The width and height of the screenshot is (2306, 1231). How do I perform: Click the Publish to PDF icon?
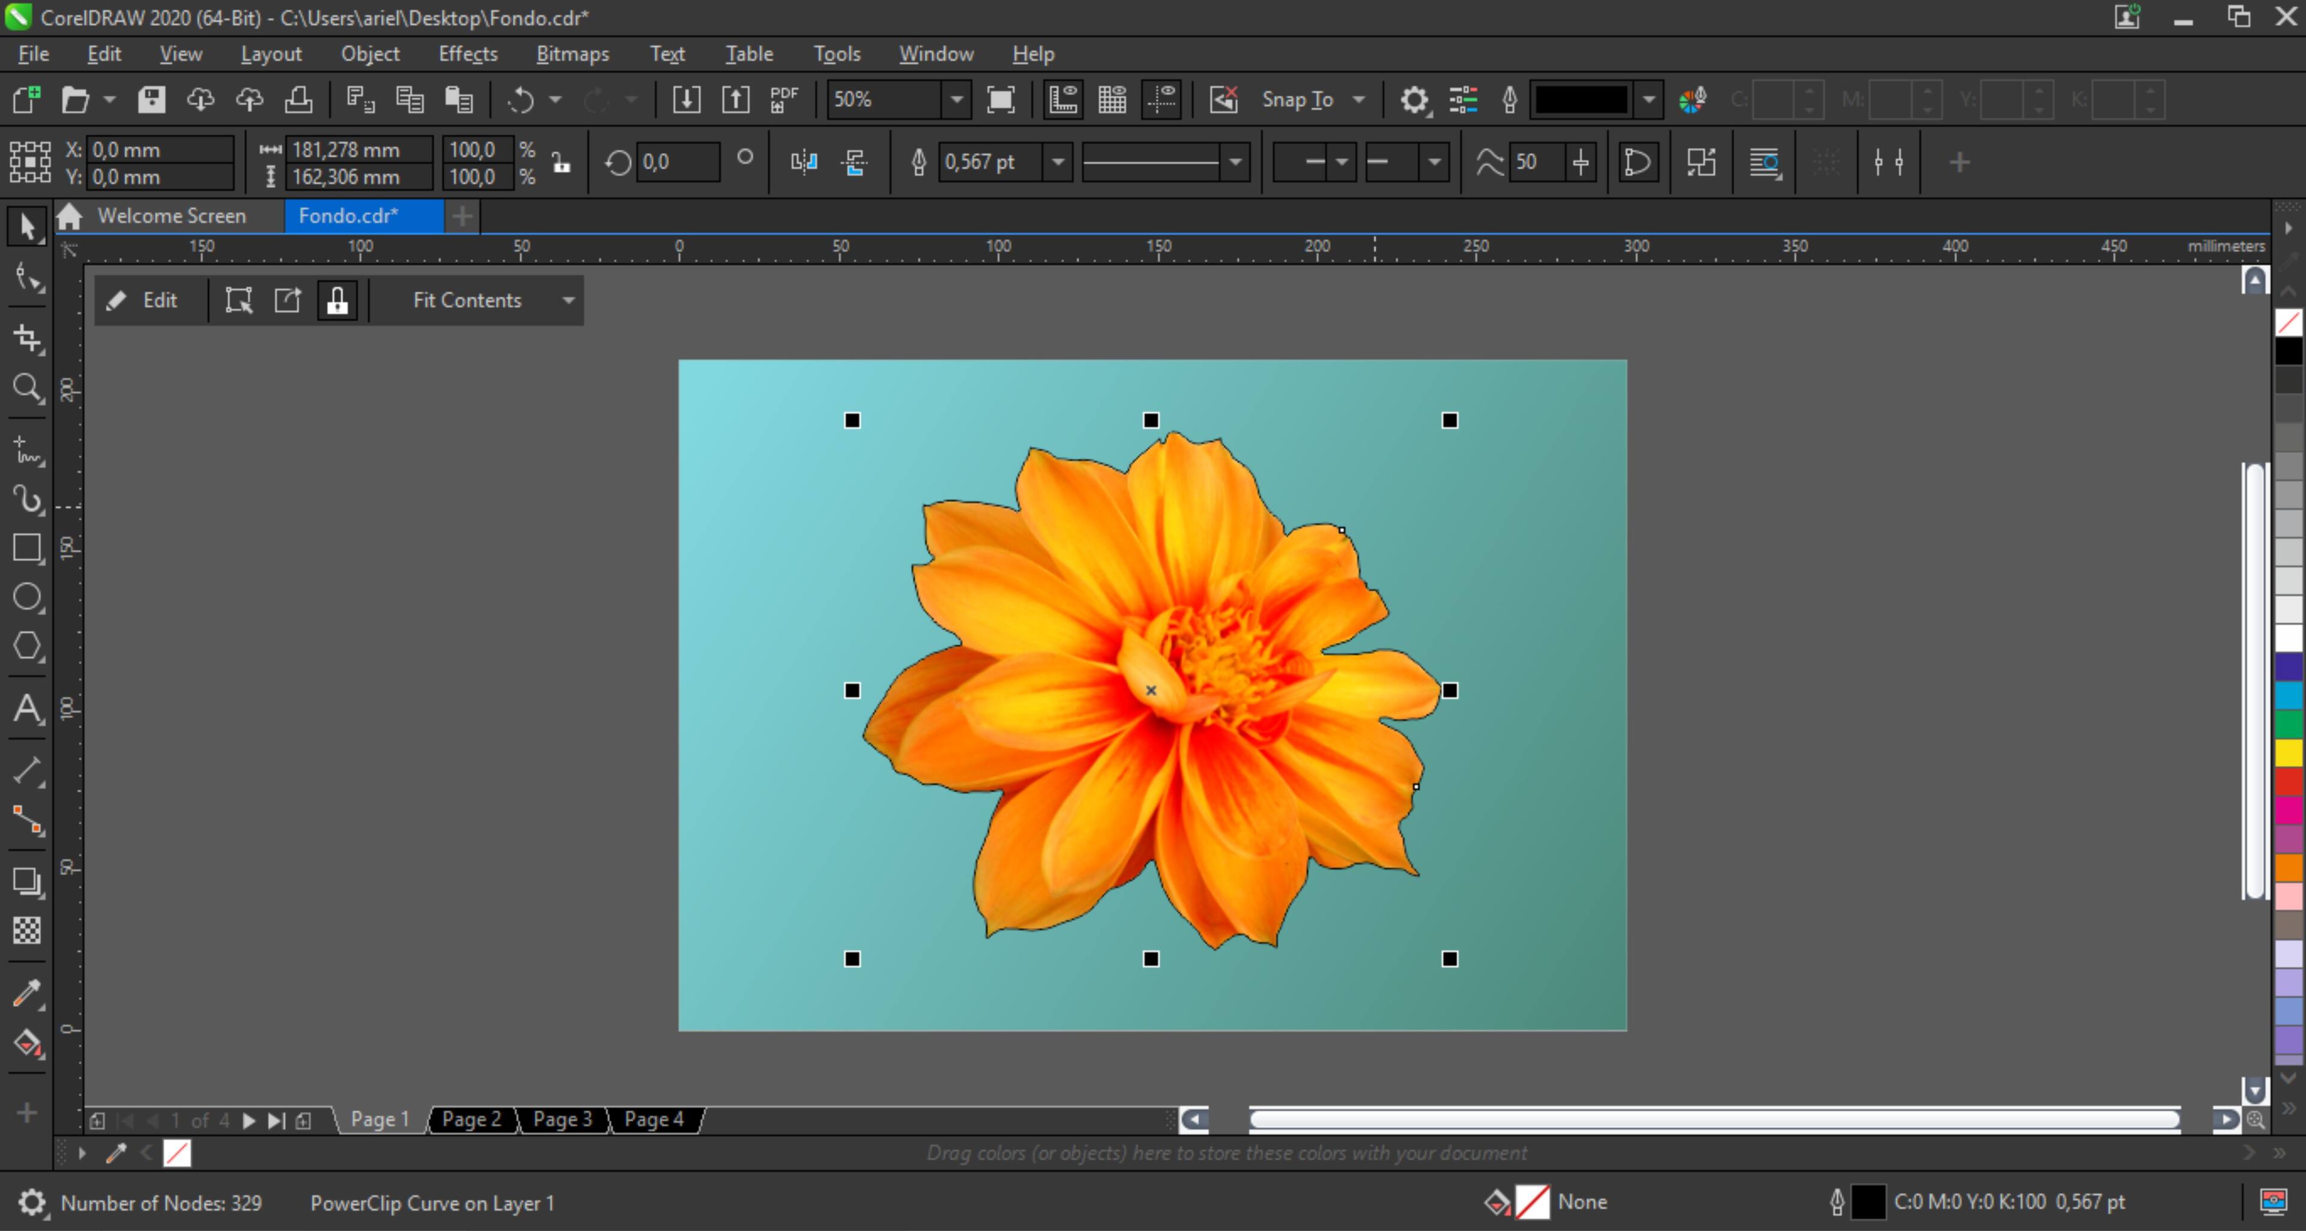pyautogui.click(x=784, y=99)
